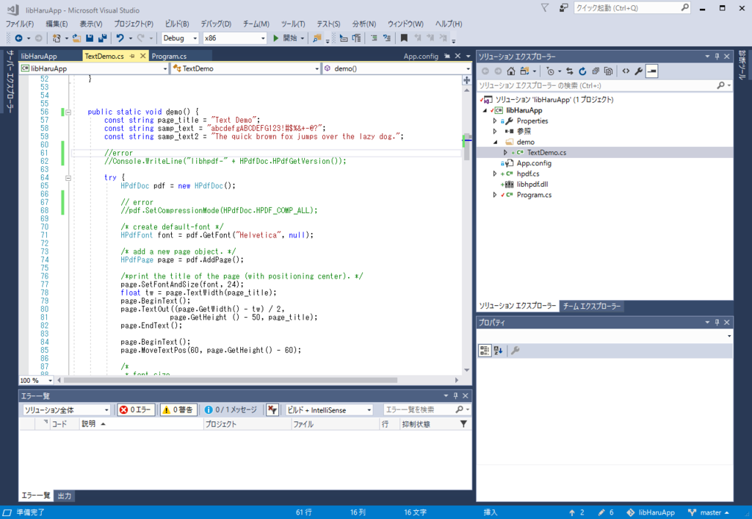The height and width of the screenshot is (519, 752).
Task: Open the libHaruApp project navigation dropdown
Action: click(x=94, y=68)
